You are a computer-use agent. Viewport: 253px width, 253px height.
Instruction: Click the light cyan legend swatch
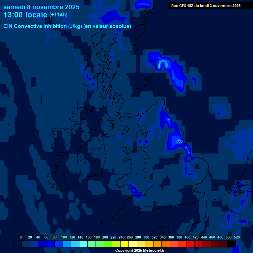tap(83, 244)
